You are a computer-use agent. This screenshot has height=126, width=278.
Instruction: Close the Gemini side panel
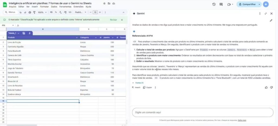click(271, 14)
